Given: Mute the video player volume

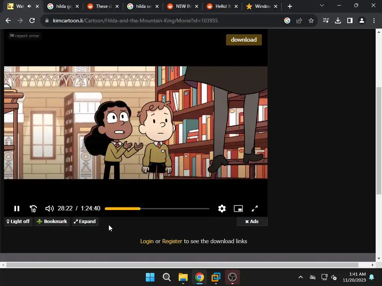Looking at the screenshot, I should point(50,209).
